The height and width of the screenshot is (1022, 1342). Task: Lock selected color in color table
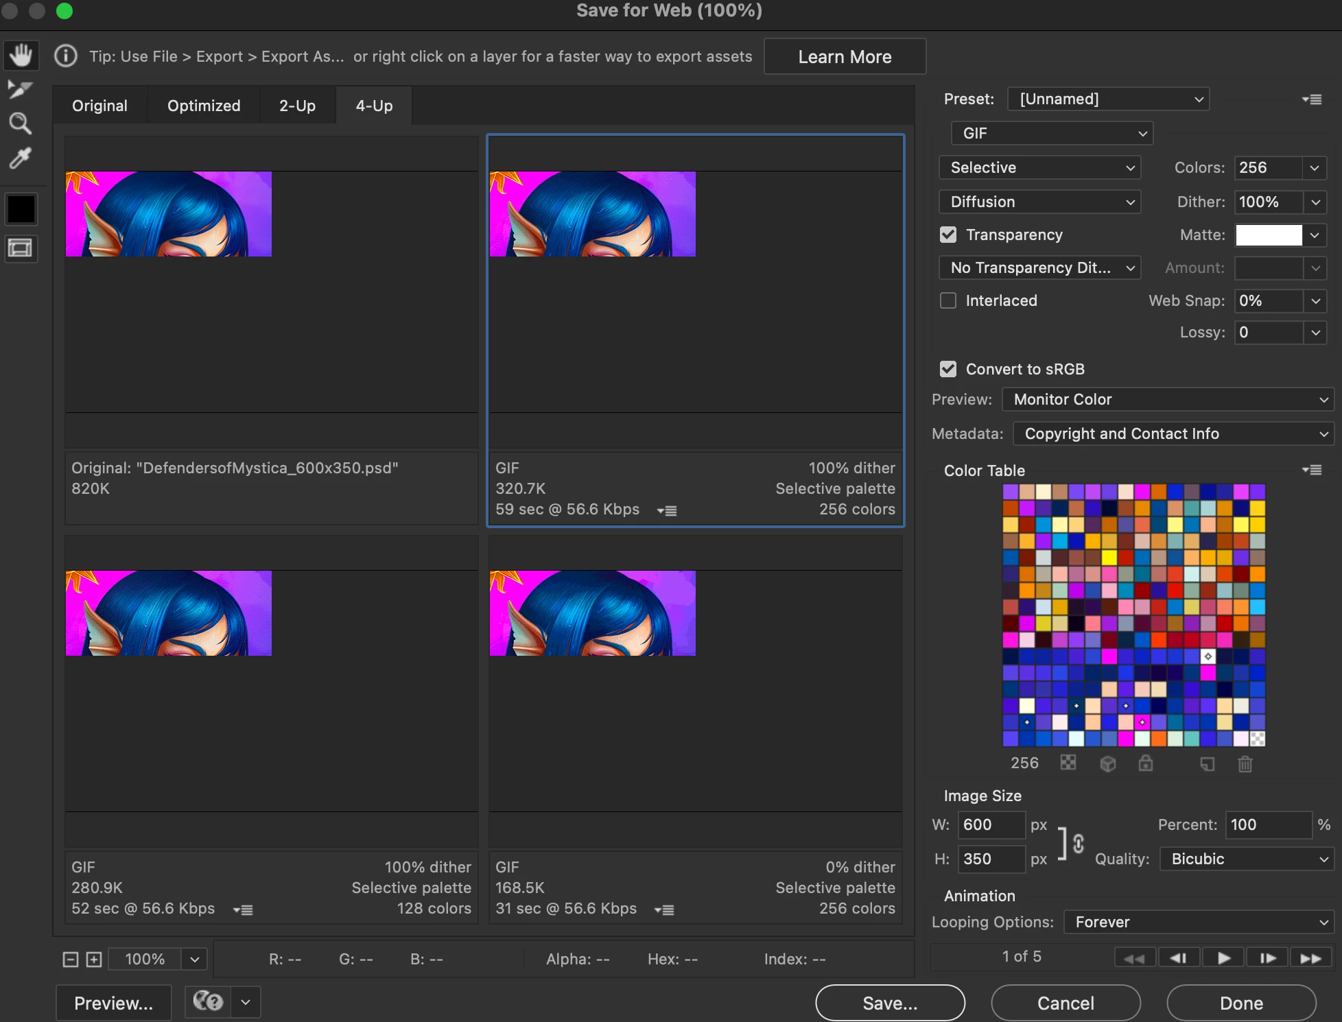[1146, 763]
